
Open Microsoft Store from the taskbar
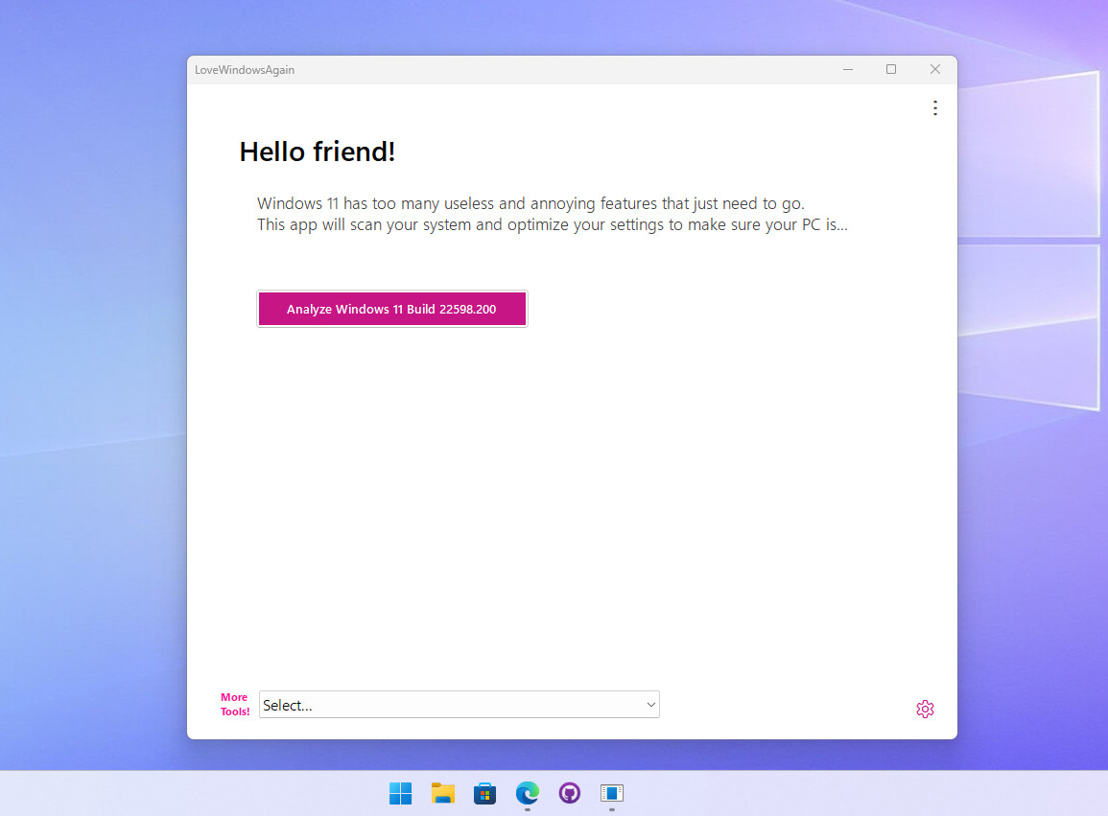(484, 793)
